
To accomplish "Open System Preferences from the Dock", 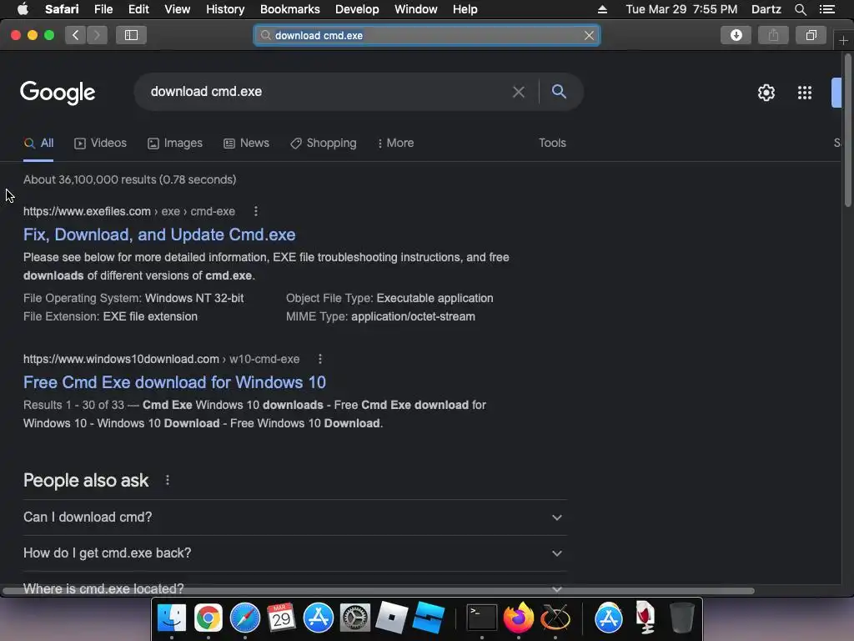I will pyautogui.click(x=355, y=618).
